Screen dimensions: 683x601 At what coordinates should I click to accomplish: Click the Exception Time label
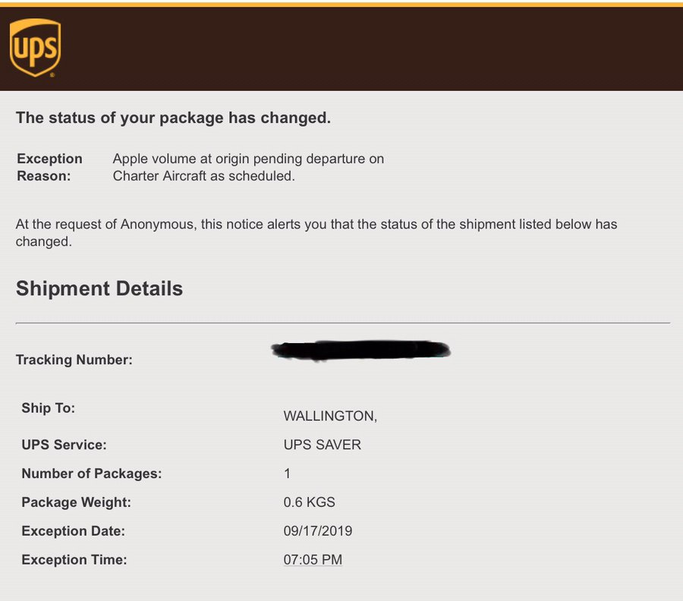point(74,560)
